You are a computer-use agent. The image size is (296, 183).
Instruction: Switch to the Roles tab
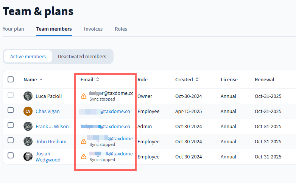click(x=121, y=29)
